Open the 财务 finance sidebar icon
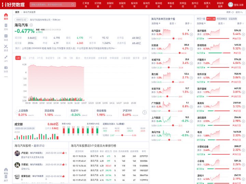Viewport: 246px width, 184px height. coord(6,67)
